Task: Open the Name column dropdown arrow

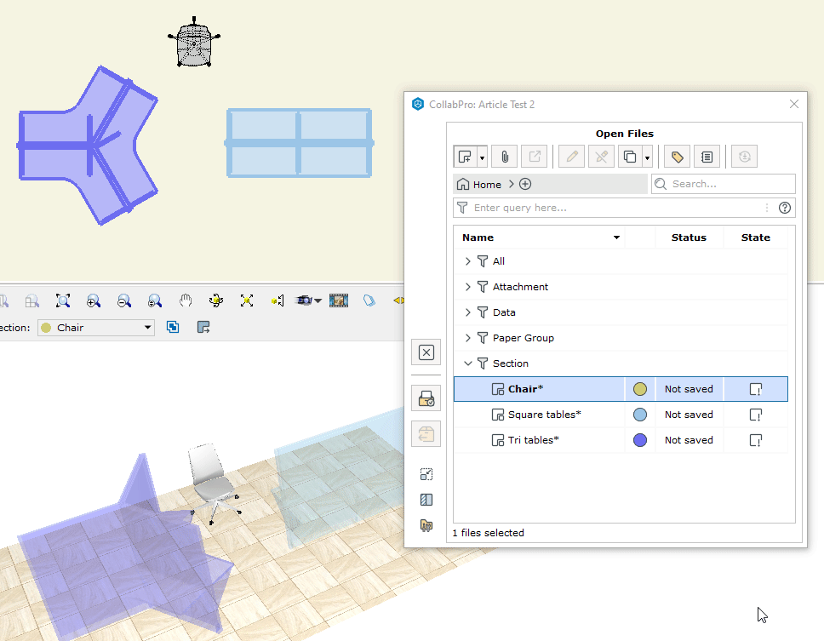Action: (x=616, y=238)
